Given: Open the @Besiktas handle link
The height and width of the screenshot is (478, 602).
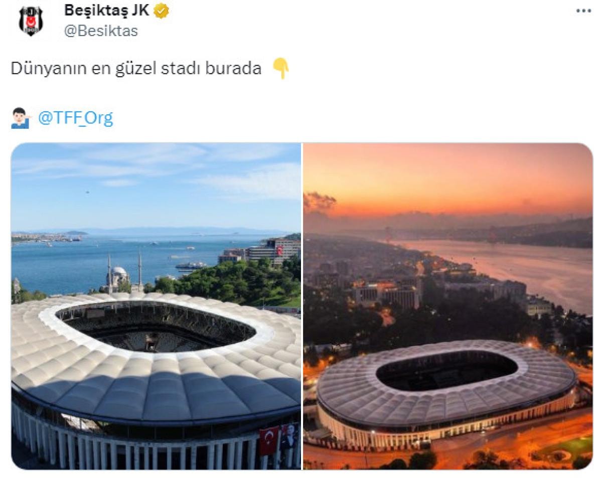Looking at the screenshot, I should pos(101,31).
